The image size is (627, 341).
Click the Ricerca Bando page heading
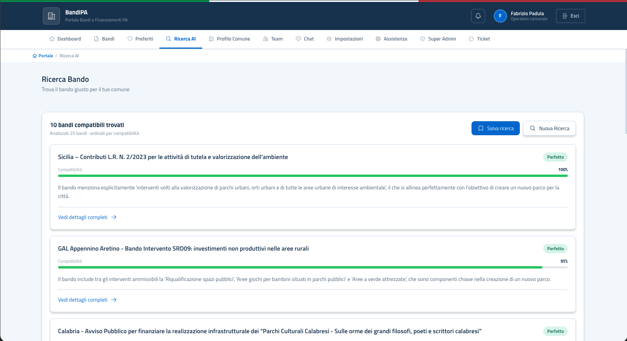(x=65, y=79)
